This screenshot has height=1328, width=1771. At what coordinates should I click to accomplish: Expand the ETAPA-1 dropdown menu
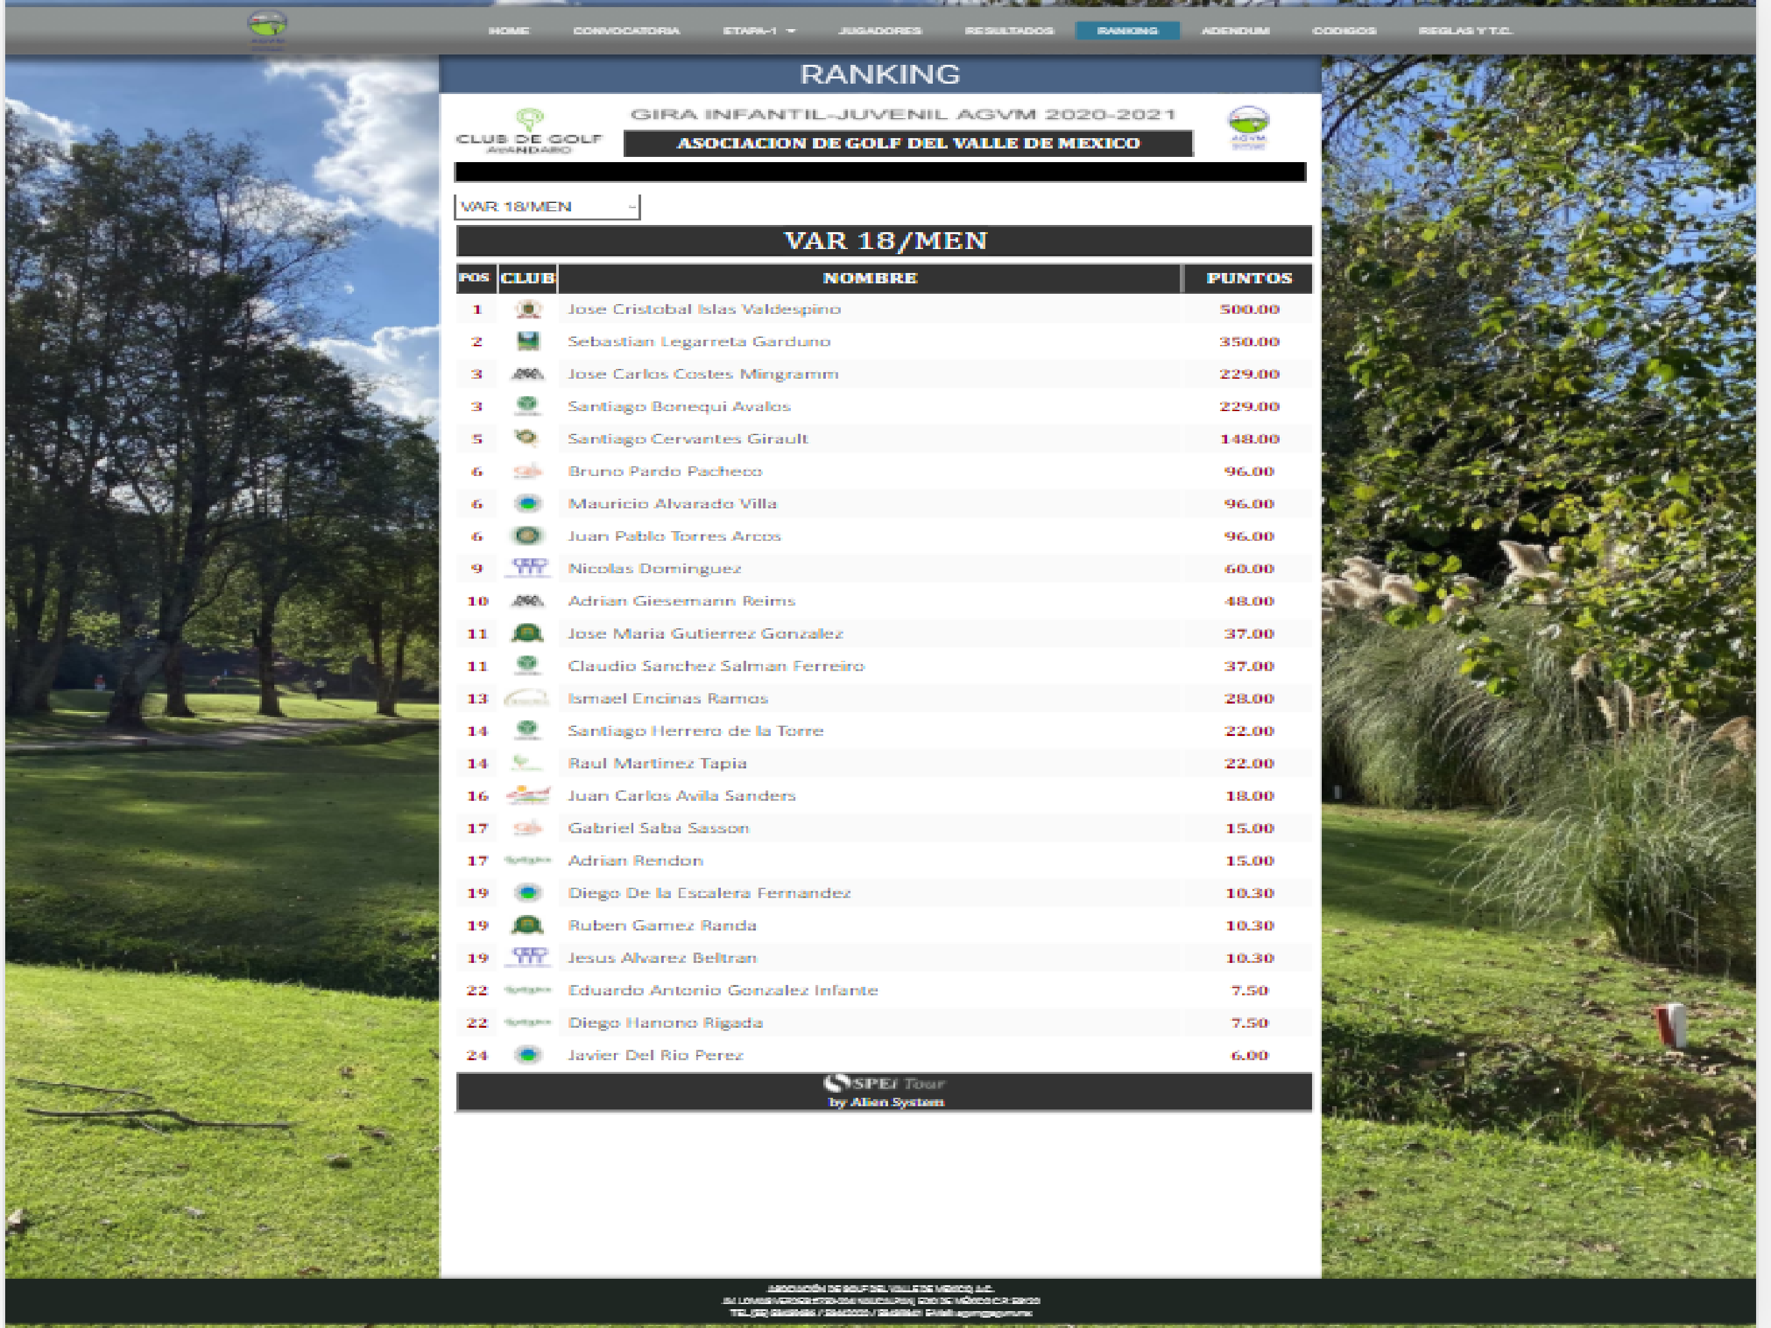coord(758,30)
